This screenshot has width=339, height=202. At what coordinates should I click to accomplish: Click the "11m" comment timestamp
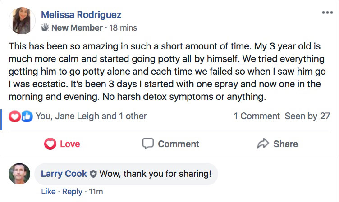pyautogui.click(x=96, y=192)
